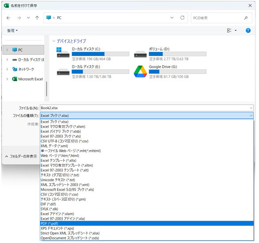Click the PCの検索 search field
The width and height of the screenshot is (259, 243).
[x=221, y=18]
